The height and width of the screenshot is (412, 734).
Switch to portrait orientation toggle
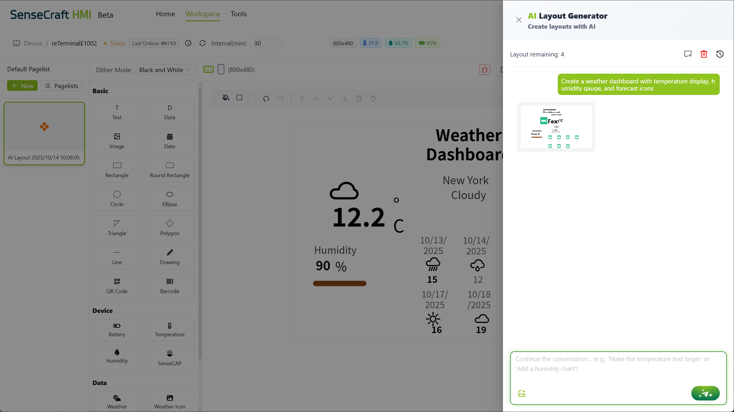click(x=221, y=70)
